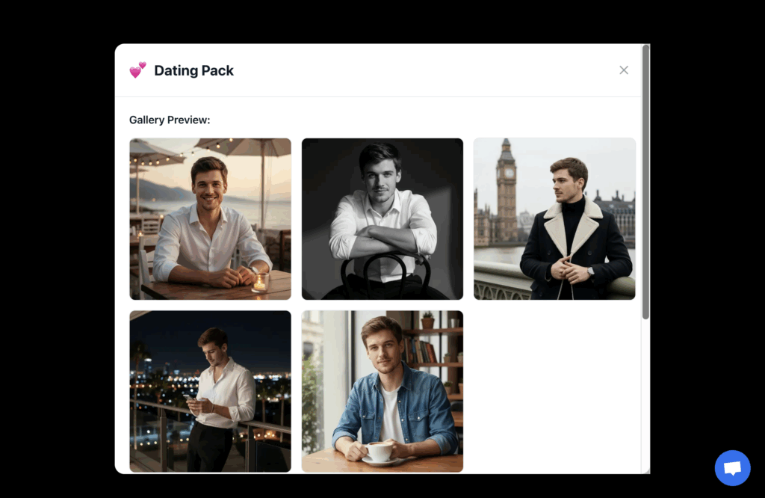Click the Gallery Preview label

169,120
